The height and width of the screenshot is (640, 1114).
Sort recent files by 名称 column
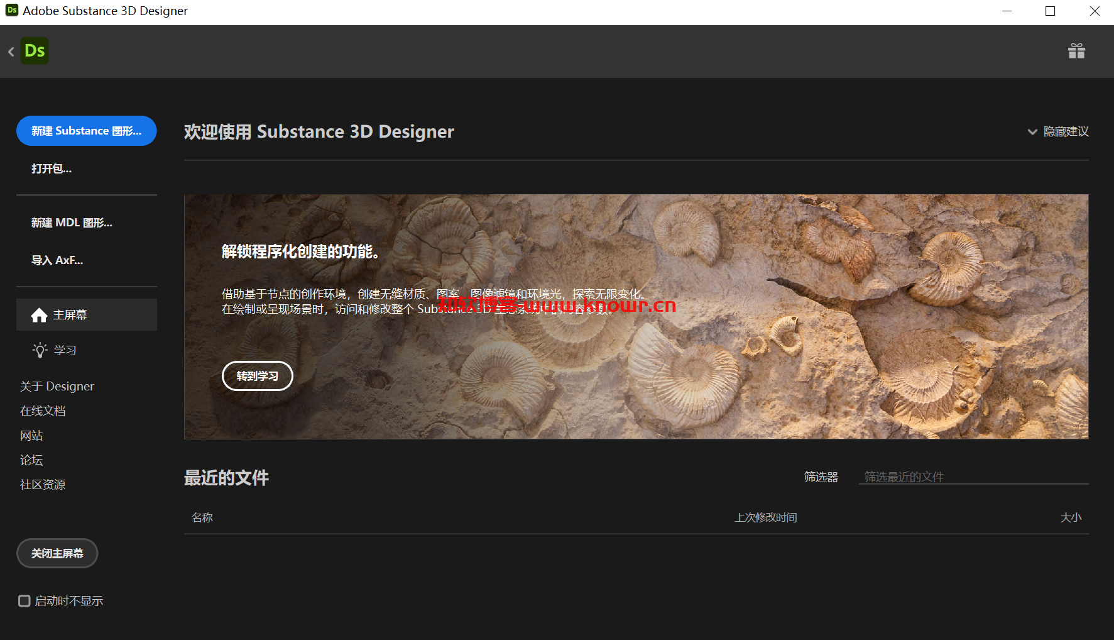click(202, 517)
